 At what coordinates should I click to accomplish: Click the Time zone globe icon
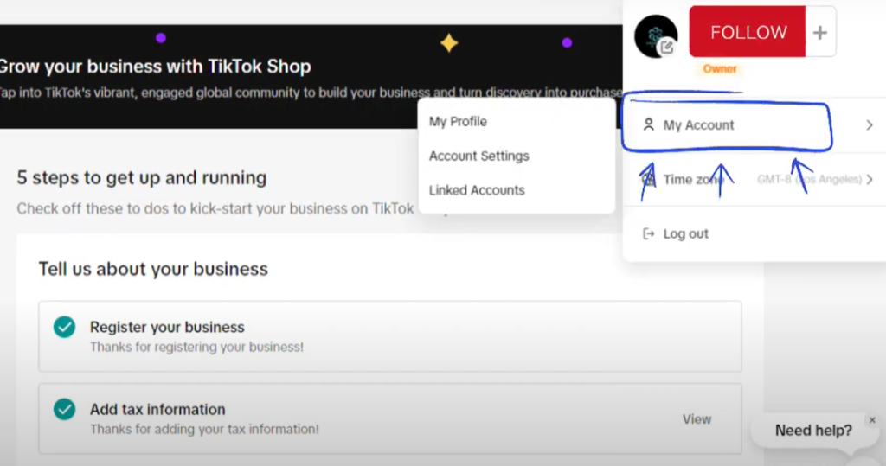click(x=649, y=180)
